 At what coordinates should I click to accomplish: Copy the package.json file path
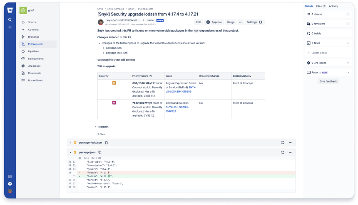point(100,152)
